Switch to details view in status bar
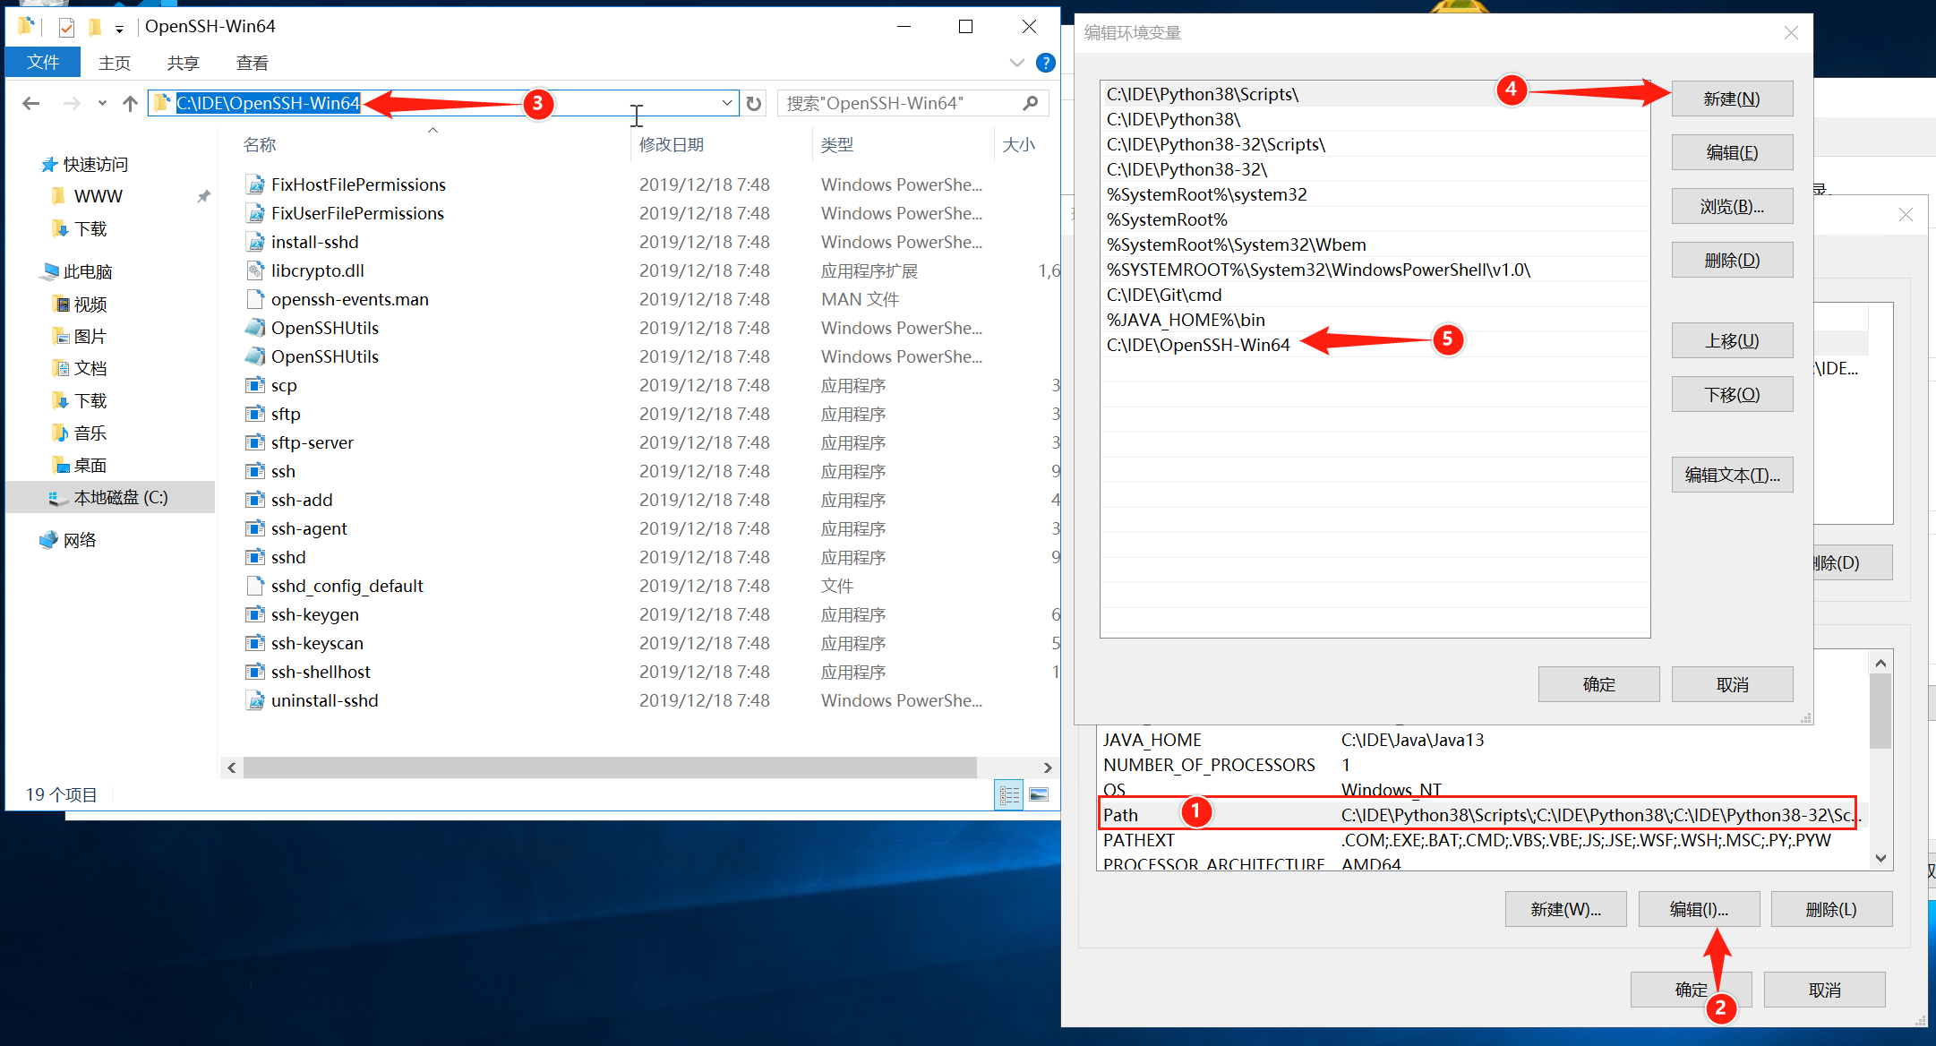The height and width of the screenshot is (1046, 1936). tap(1008, 794)
